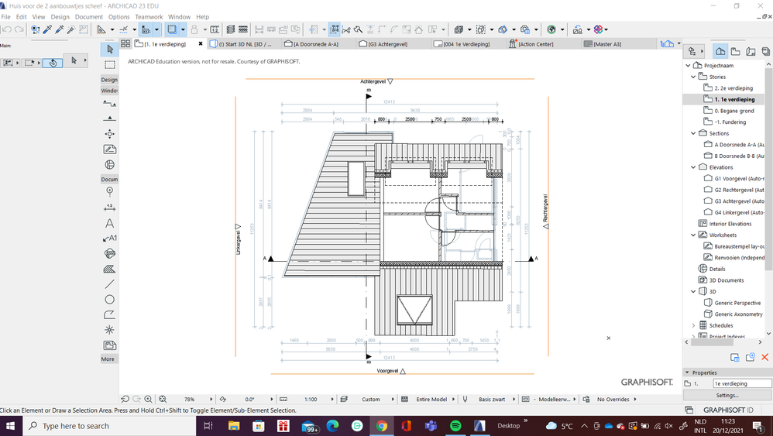Select the Hotspot tool
Image resolution: width=773 pixels, height=436 pixels.
click(109, 330)
